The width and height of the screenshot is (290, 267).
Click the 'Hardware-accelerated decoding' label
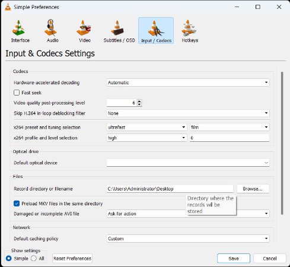pos(47,82)
